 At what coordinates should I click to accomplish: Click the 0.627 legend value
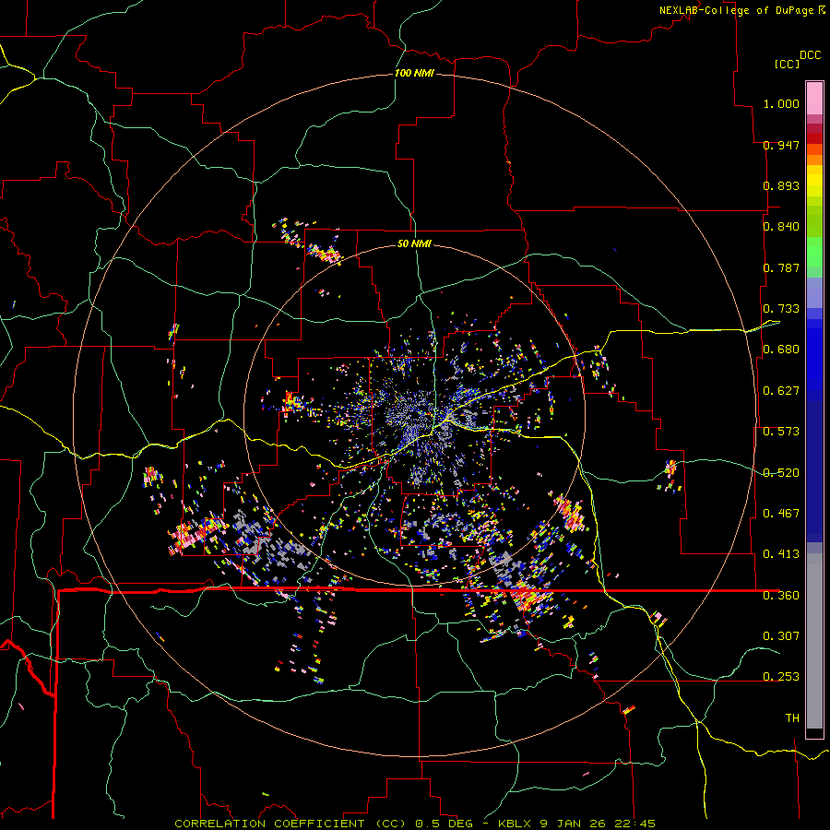781,391
